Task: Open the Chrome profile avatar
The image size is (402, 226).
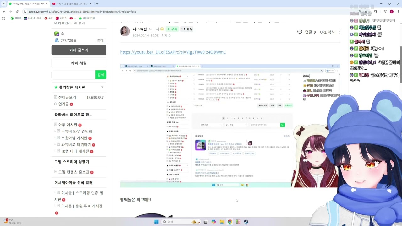Action: point(392,12)
